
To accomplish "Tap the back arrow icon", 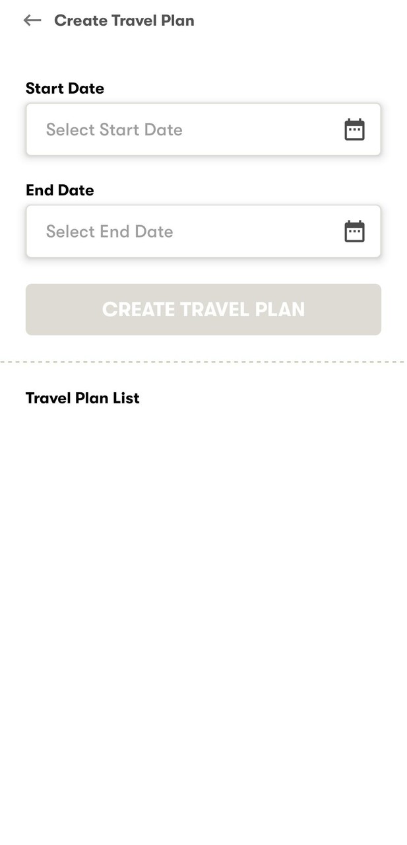I will (x=32, y=20).
